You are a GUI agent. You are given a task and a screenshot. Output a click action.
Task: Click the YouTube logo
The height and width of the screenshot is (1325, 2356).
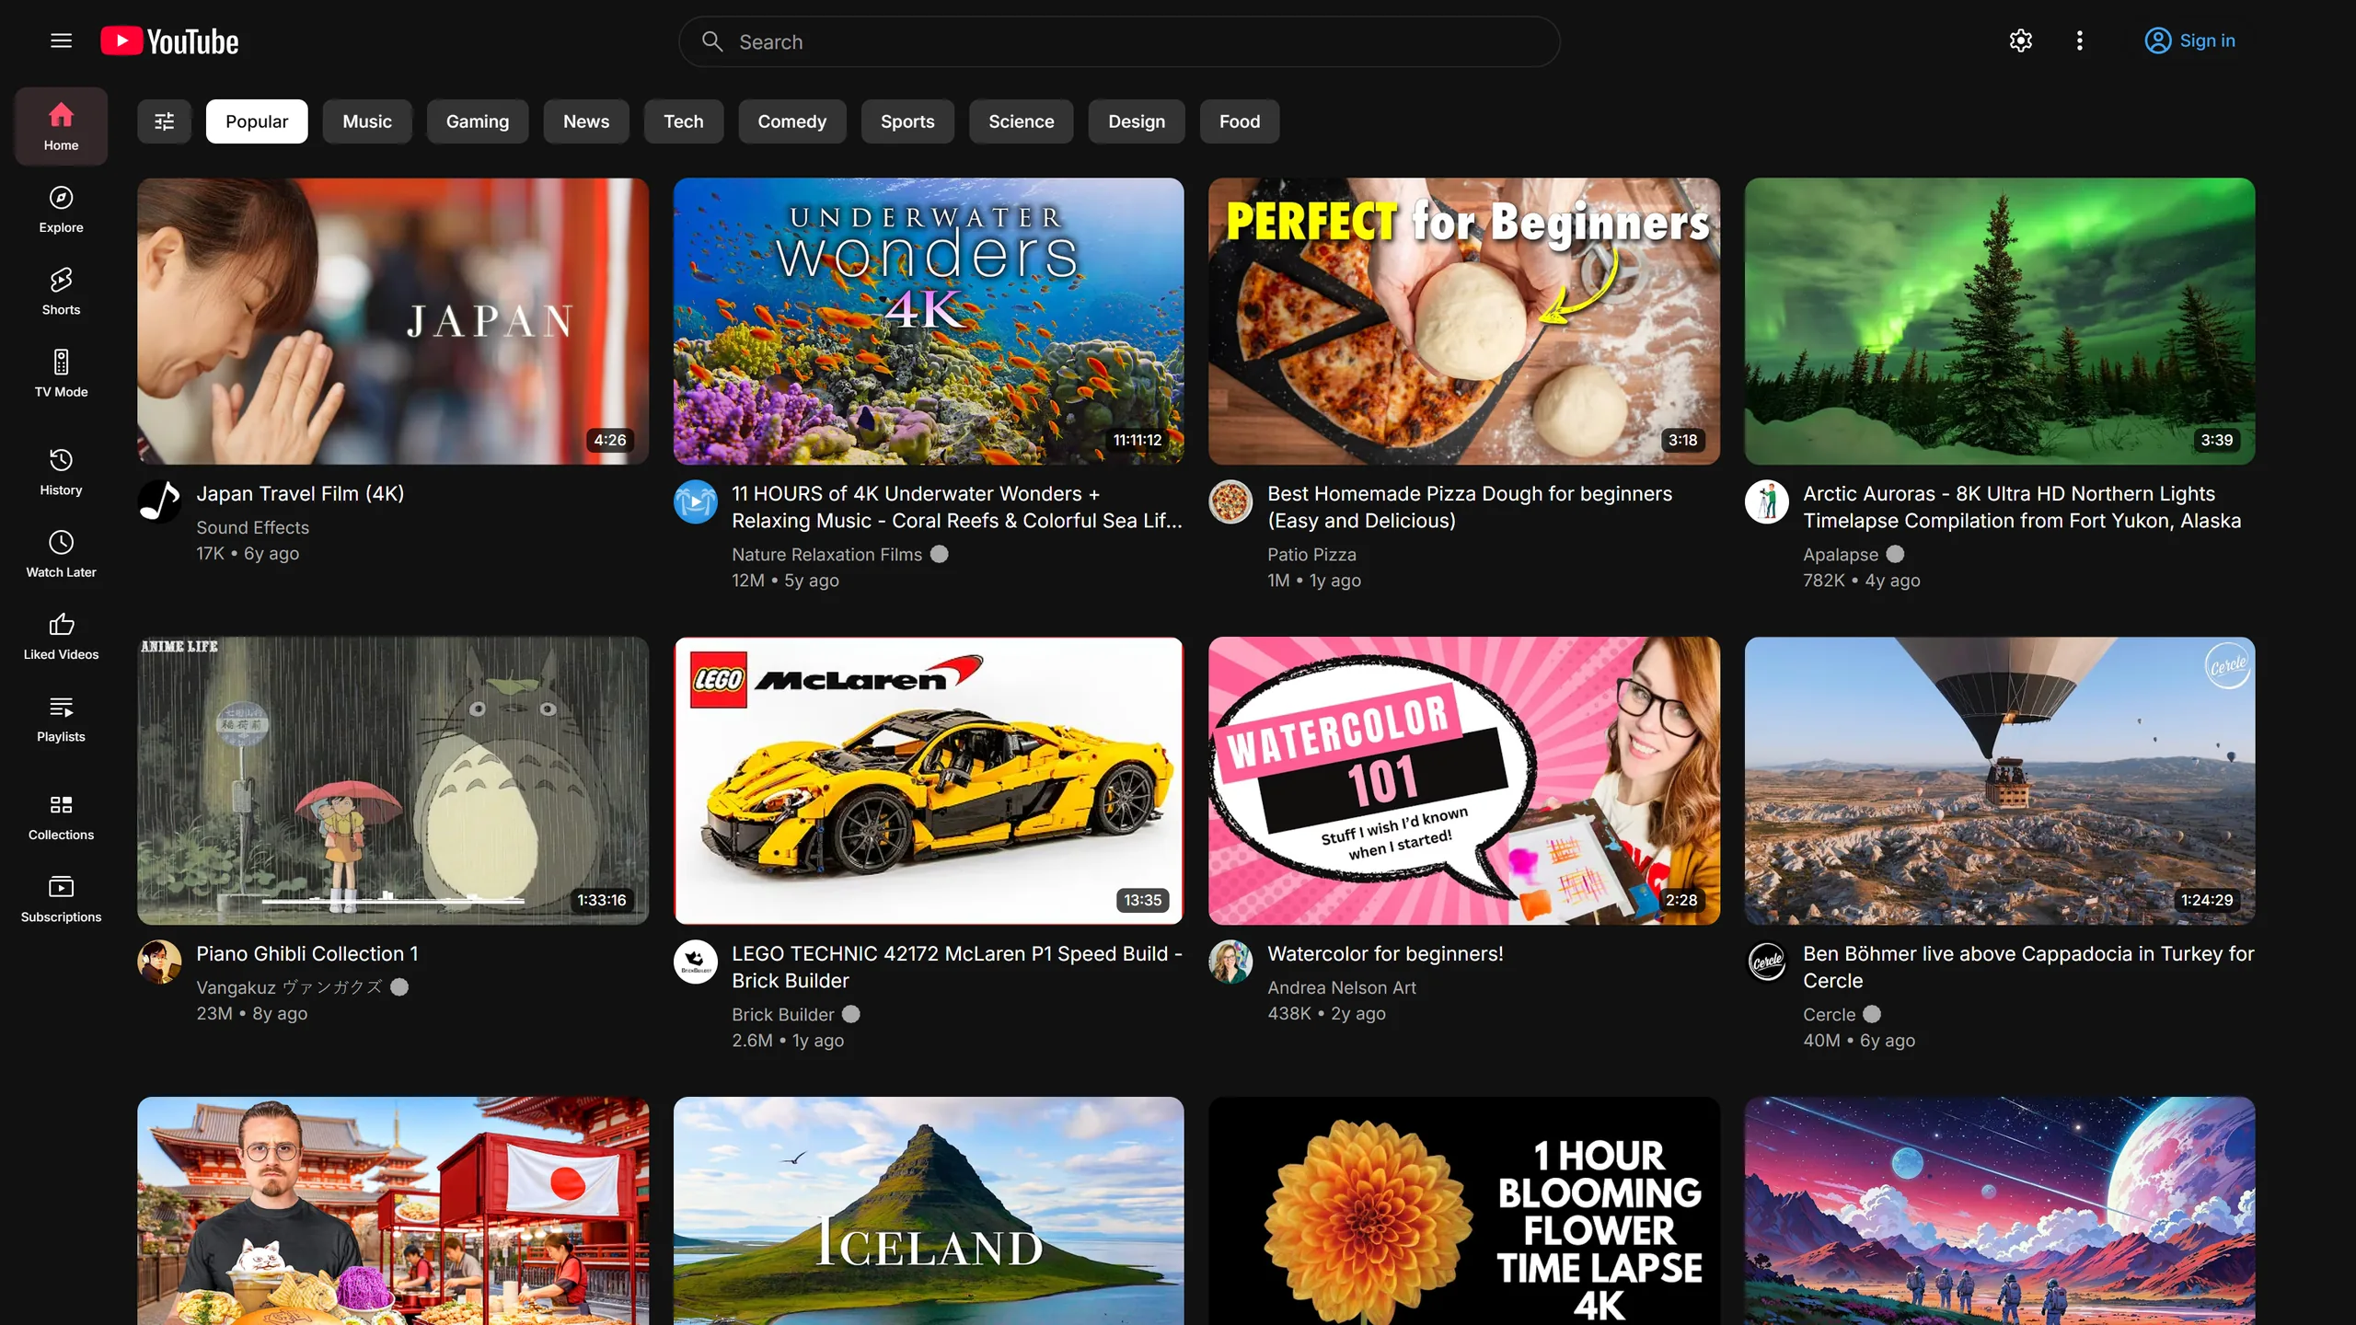point(169,41)
